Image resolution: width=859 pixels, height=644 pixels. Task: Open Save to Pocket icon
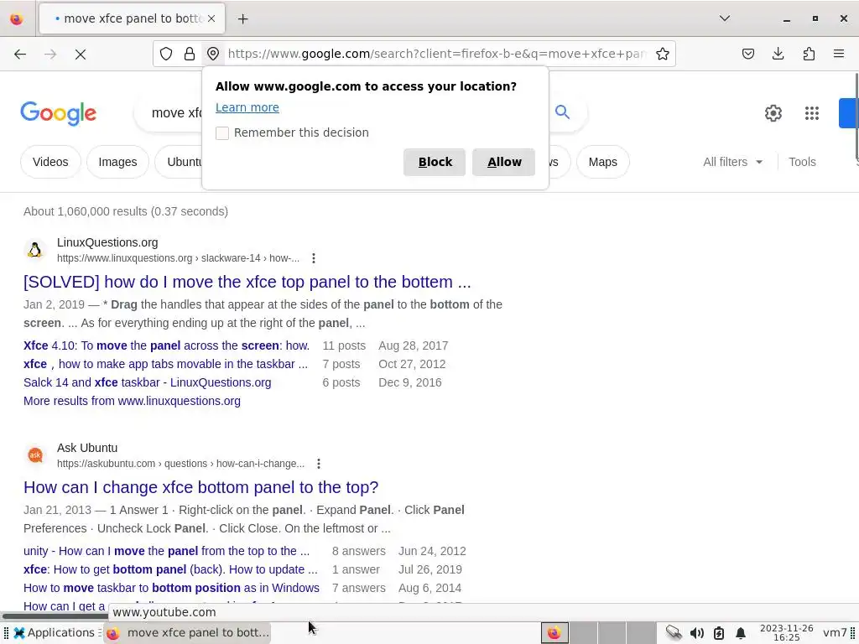pyautogui.click(x=747, y=54)
